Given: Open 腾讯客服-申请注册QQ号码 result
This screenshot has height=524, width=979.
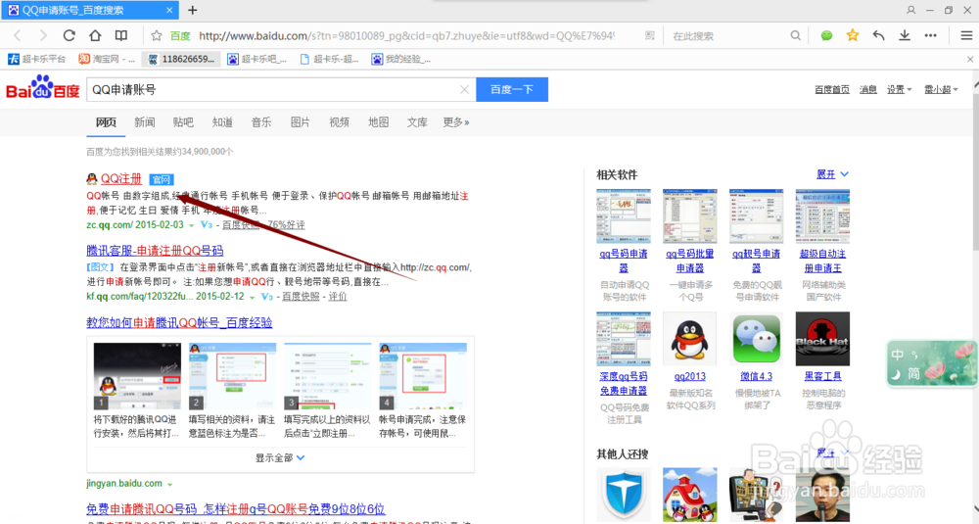Looking at the screenshot, I should tap(155, 251).
